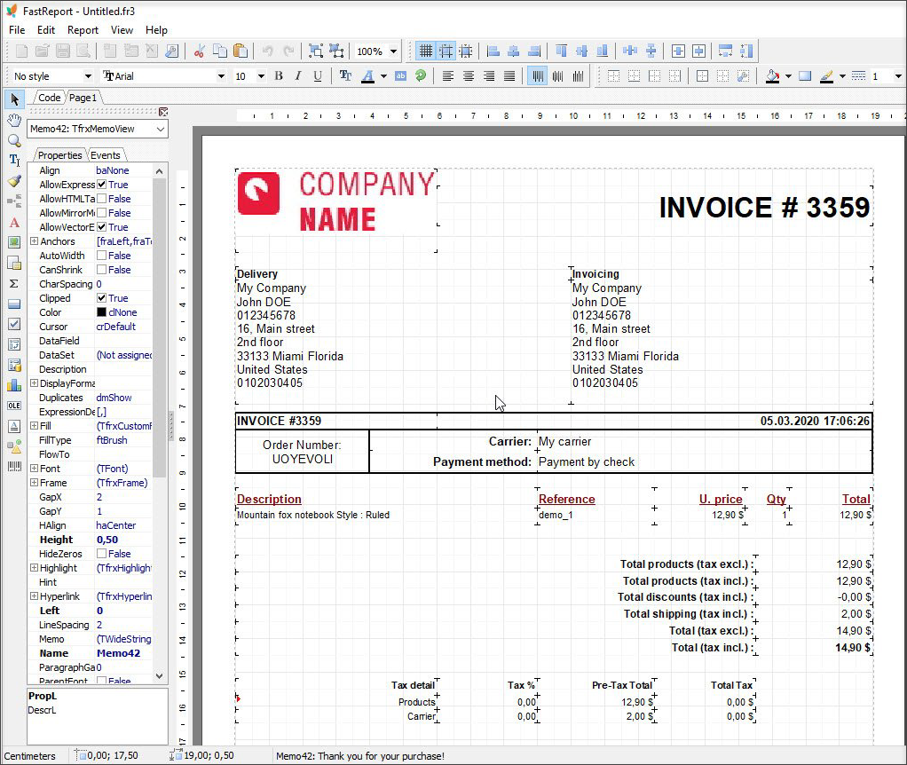Viewport: 907px width, 765px height.
Task: Open the Arial font name dropdown
Action: coord(221,75)
